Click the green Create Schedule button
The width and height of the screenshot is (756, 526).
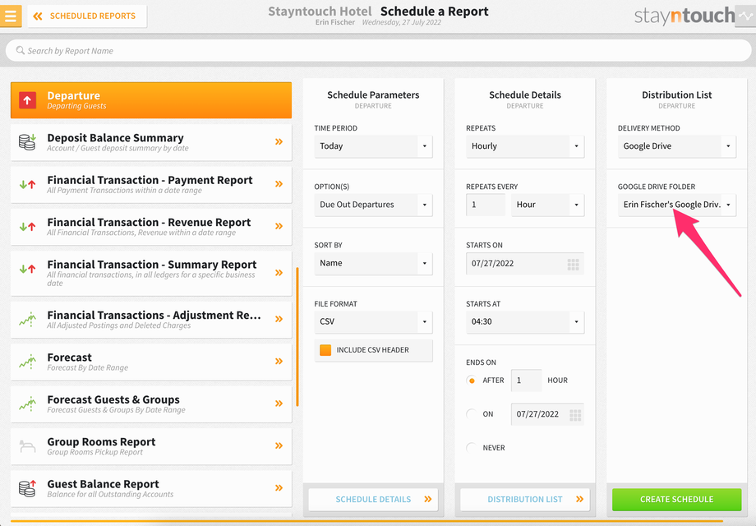coord(676,500)
